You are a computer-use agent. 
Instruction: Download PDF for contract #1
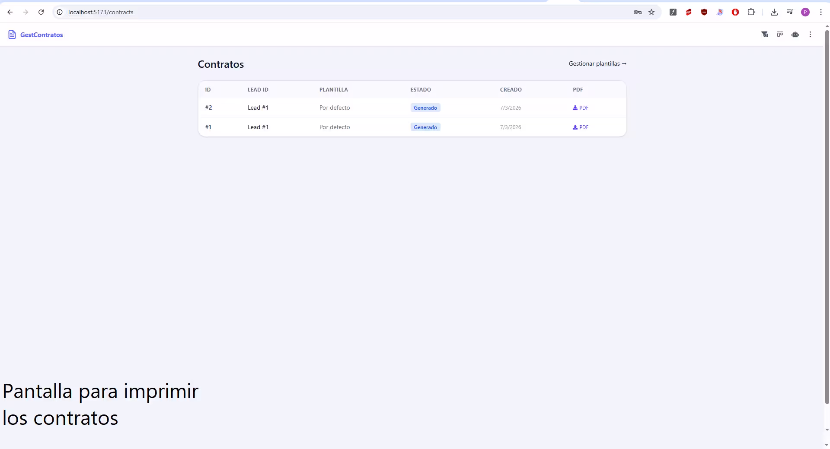[x=581, y=127]
